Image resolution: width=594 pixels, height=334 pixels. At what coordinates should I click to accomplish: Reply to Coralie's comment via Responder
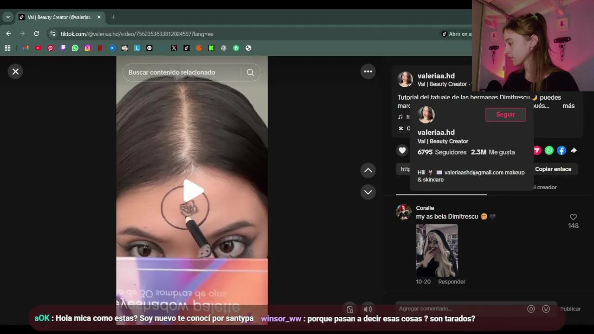click(452, 282)
